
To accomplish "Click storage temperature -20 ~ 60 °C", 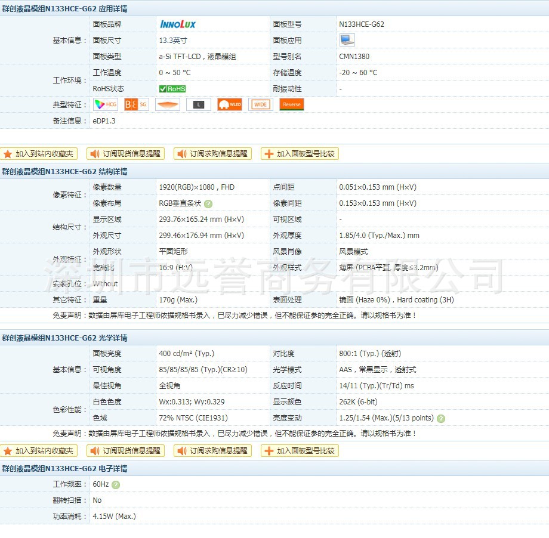I will [358, 72].
